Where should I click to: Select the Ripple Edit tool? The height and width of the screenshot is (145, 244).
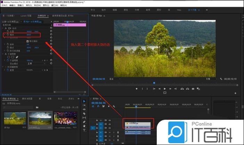click(84, 109)
